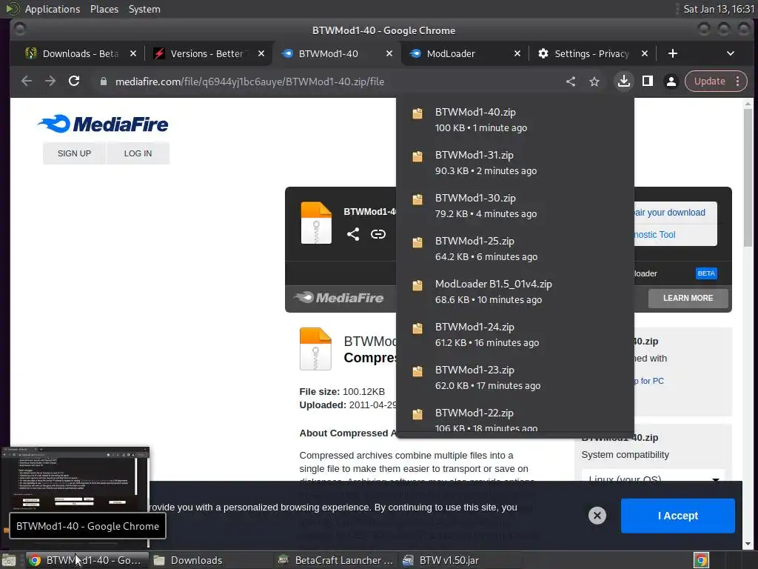Click the MediaFire logo
758x569 pixels.
click(x=103, y=124)
